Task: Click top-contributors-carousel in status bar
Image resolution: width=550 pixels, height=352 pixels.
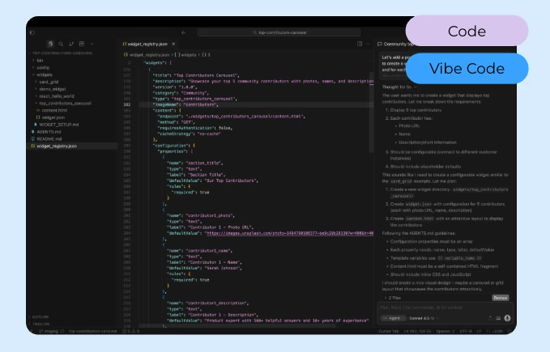Action: tap(92, 331)
